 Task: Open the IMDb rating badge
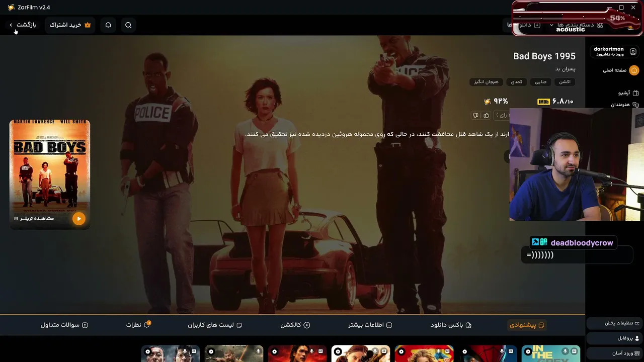(543, 102)
